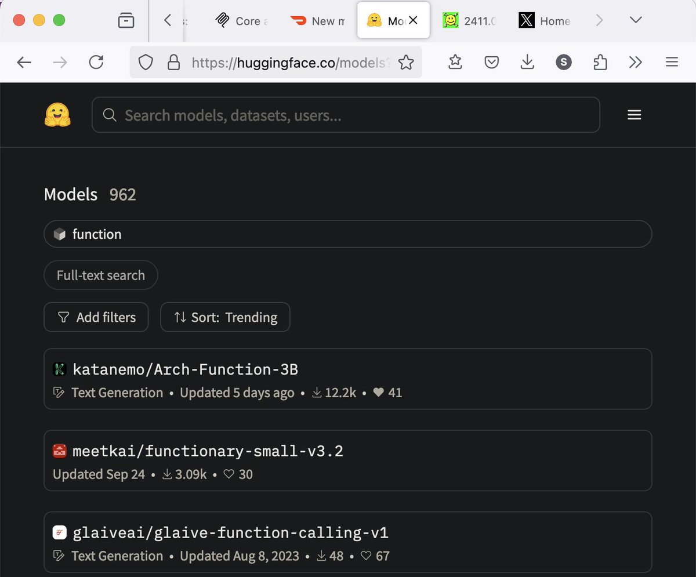Screen dimensions: 696x577
Task: Switch to the Core tab
Action: [241, 21]
